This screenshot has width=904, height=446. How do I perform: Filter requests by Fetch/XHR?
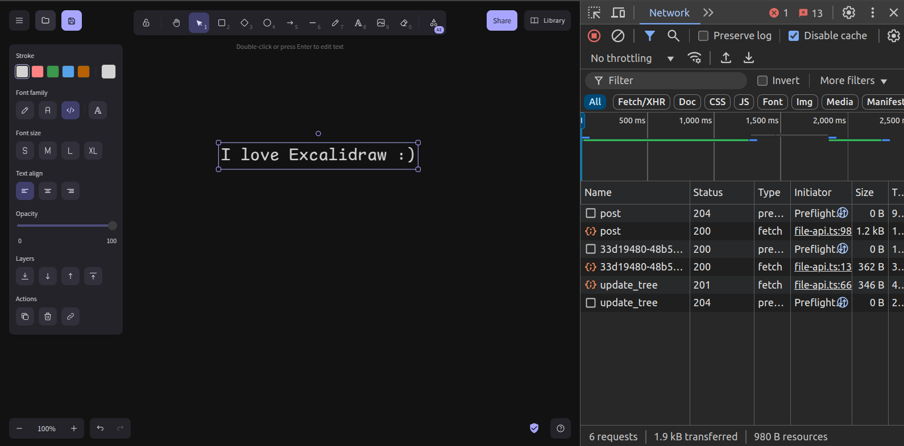point(641,102)
